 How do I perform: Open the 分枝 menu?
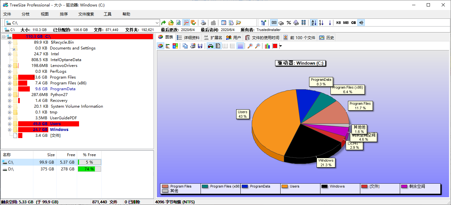tap(26, 14)
